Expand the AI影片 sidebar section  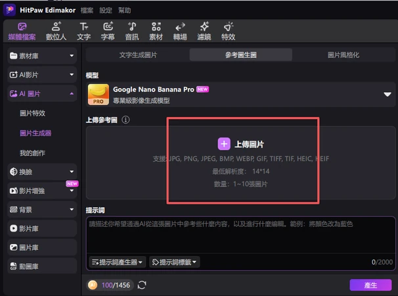click(x=42, y=74)
